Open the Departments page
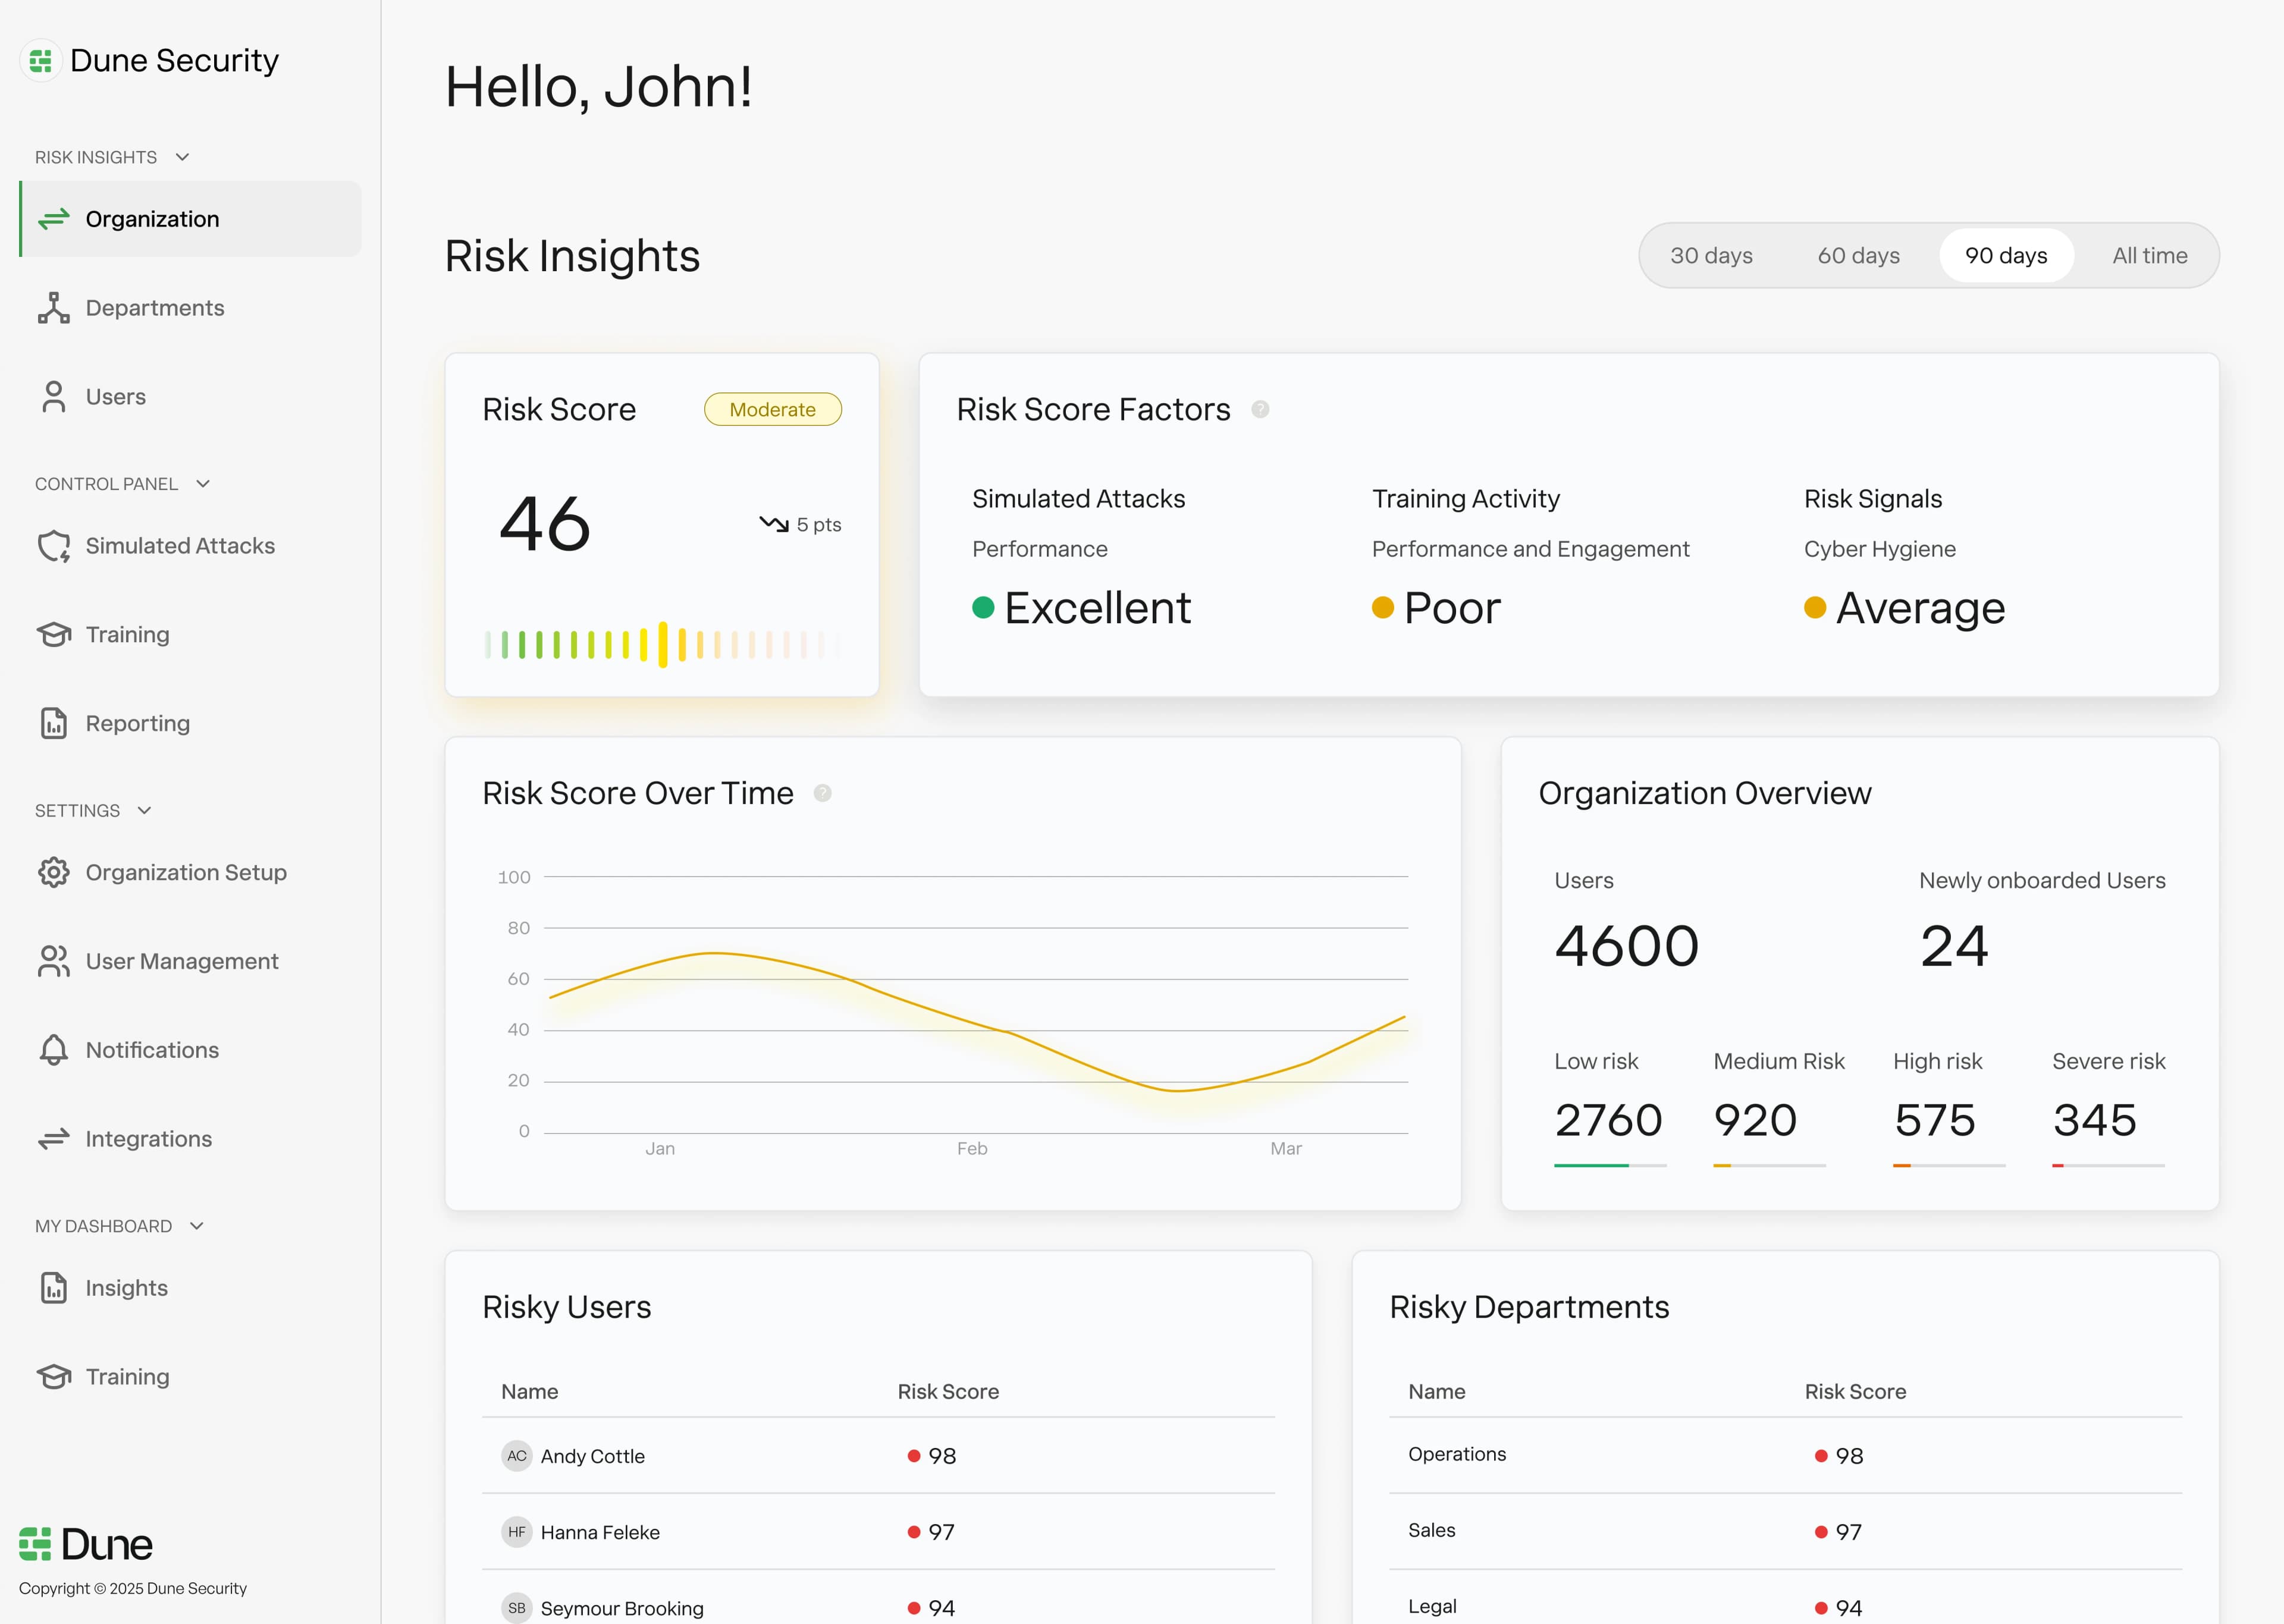2284x1624 pixels. (154, 307)
